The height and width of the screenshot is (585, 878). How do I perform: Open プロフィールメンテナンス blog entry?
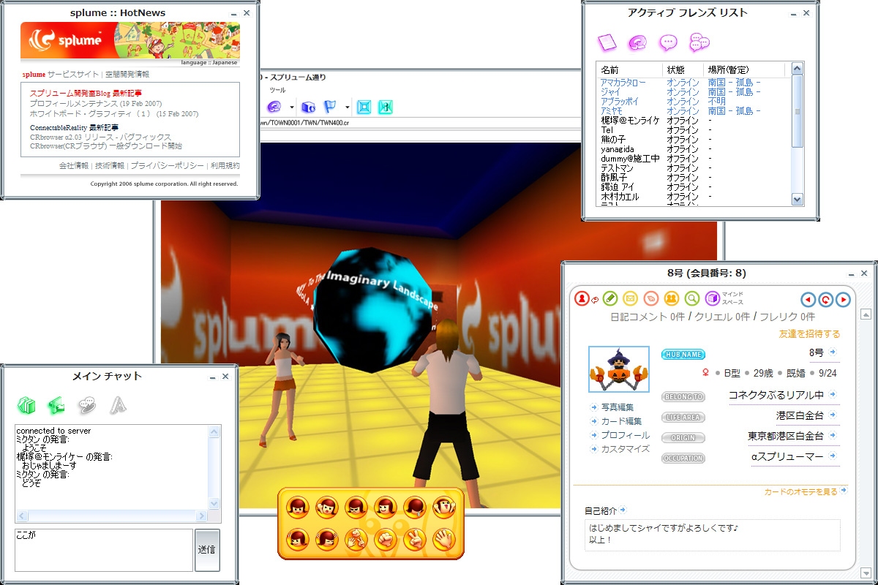tap(96, 104)
